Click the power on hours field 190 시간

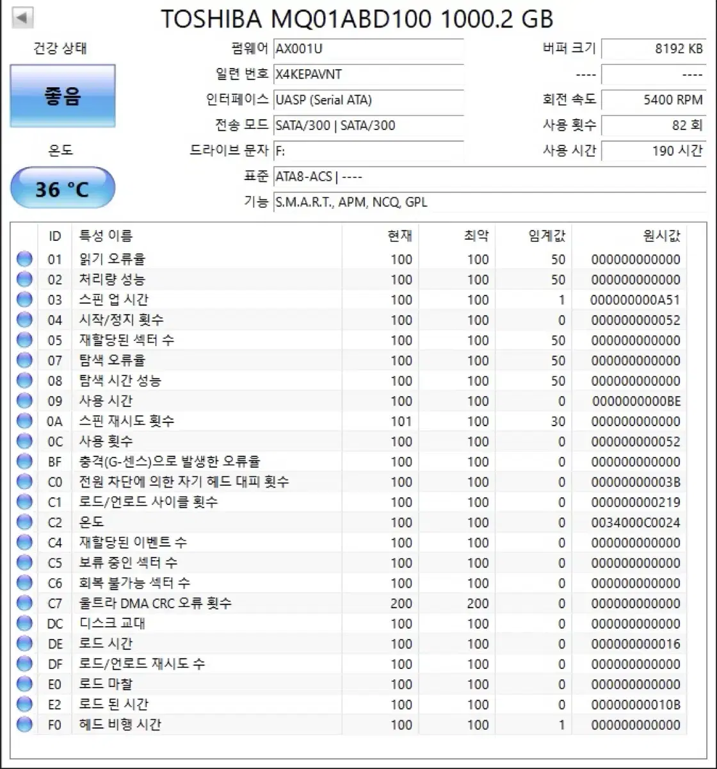pyautogui.click(x=654, y=151)
